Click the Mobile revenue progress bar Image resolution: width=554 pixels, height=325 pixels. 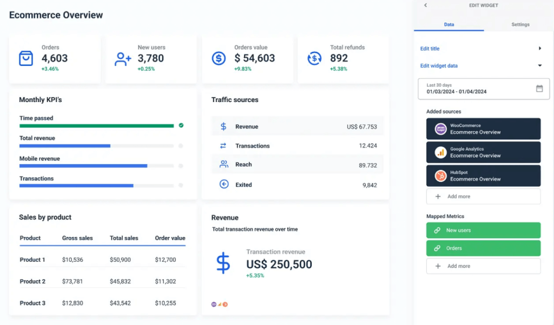point(96,166)
